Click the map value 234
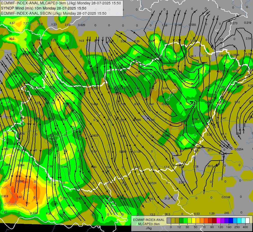253x232 pixels. point(238,134)
